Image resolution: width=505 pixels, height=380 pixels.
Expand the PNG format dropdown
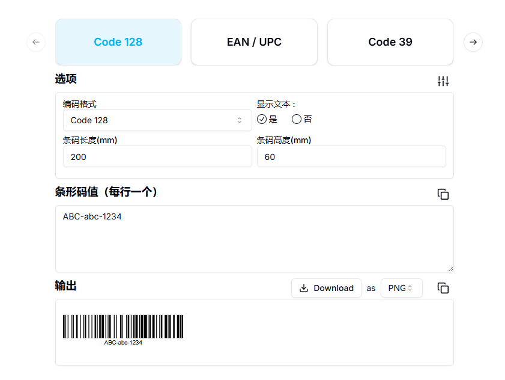401,288
